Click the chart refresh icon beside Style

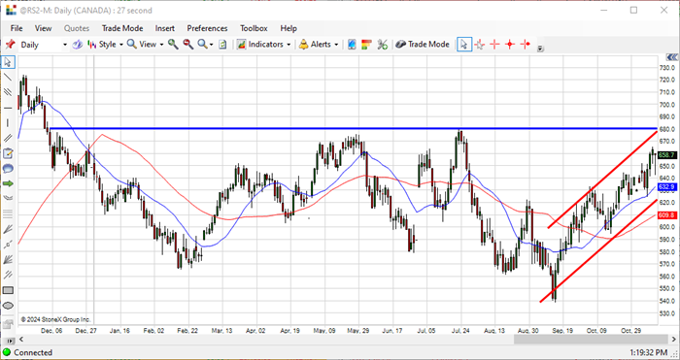pos(77,45)
